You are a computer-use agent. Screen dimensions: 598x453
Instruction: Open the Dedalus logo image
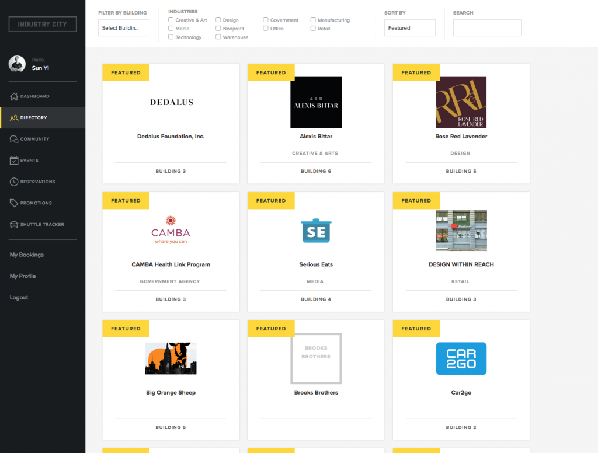[171, 102]
